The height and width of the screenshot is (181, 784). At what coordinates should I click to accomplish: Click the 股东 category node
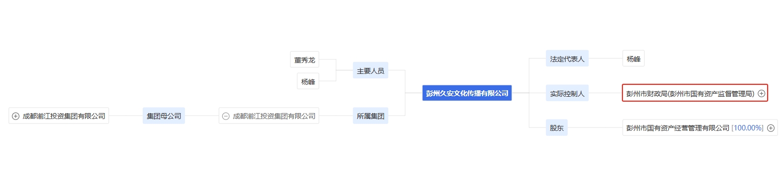point(557,127)
